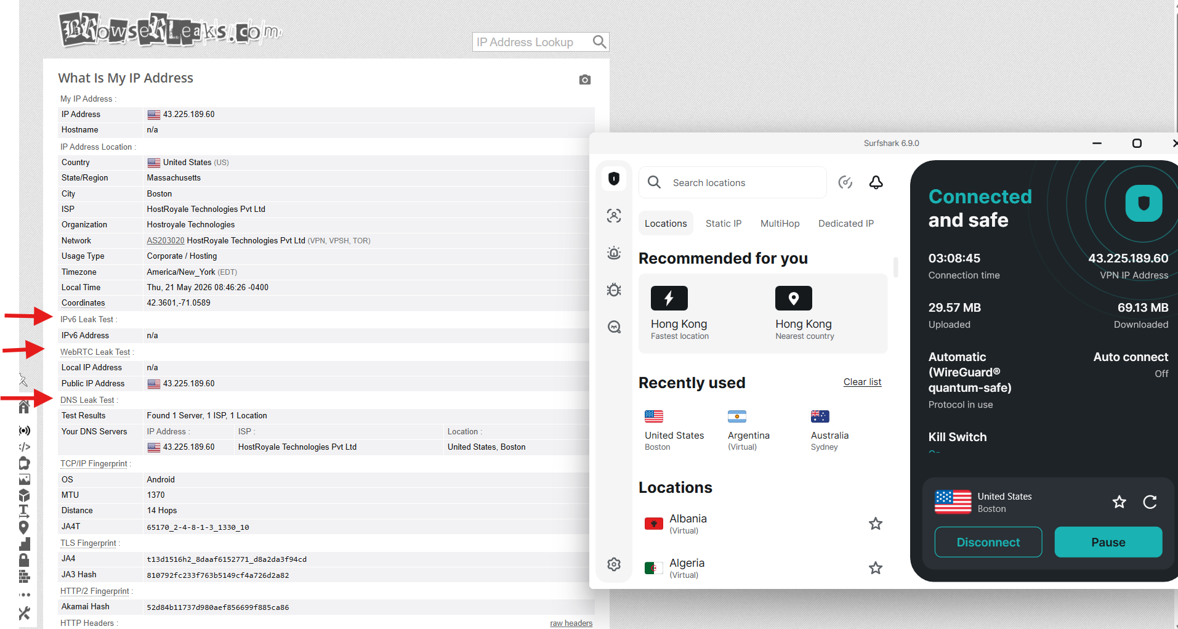Viewport: 1178px width, 629px height.
Task: Click the IP Address Lookup input field
Action: (x=531, y=42)
